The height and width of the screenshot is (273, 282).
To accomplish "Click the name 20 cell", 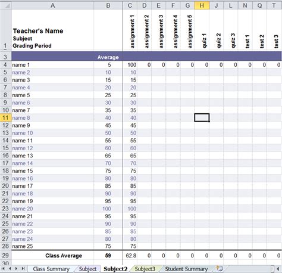I will (52, 209).
